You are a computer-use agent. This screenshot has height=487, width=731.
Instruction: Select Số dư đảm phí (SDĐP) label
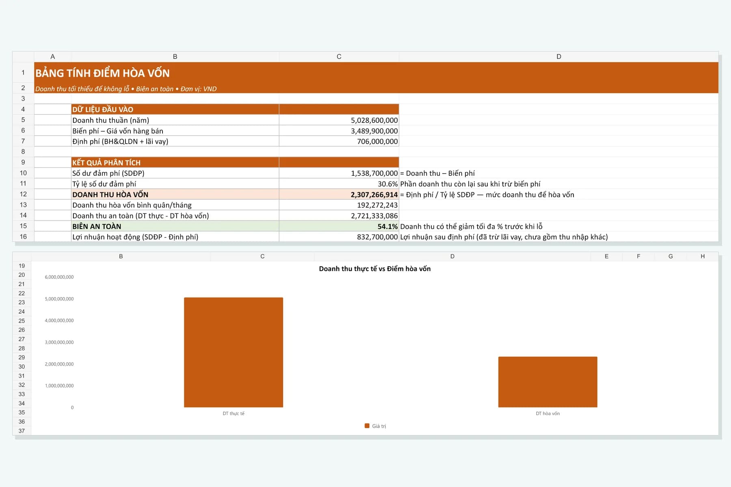175,173
